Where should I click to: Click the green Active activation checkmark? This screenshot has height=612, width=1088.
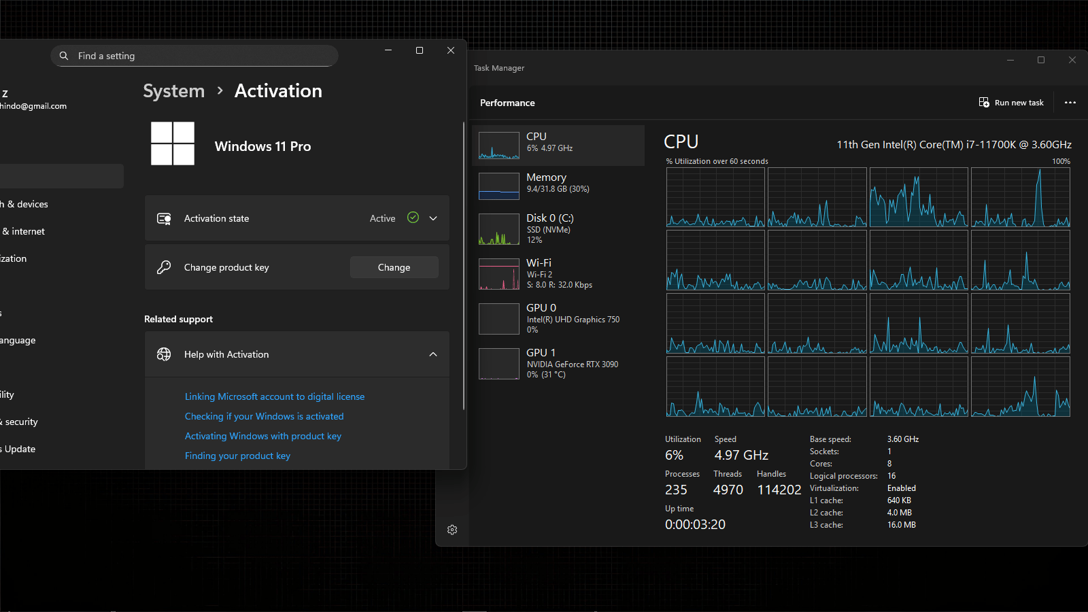pyautogui.click(x=413, y=218)
